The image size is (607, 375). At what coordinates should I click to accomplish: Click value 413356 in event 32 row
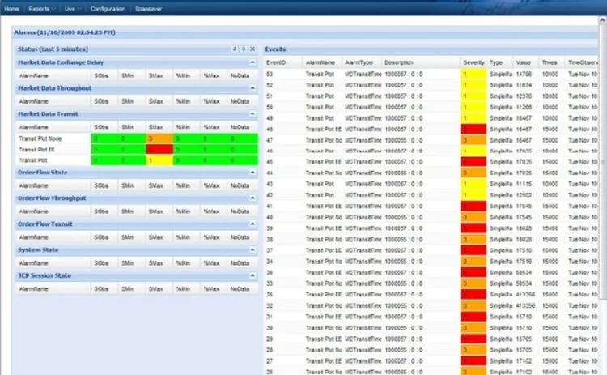(x=525, y=305)
